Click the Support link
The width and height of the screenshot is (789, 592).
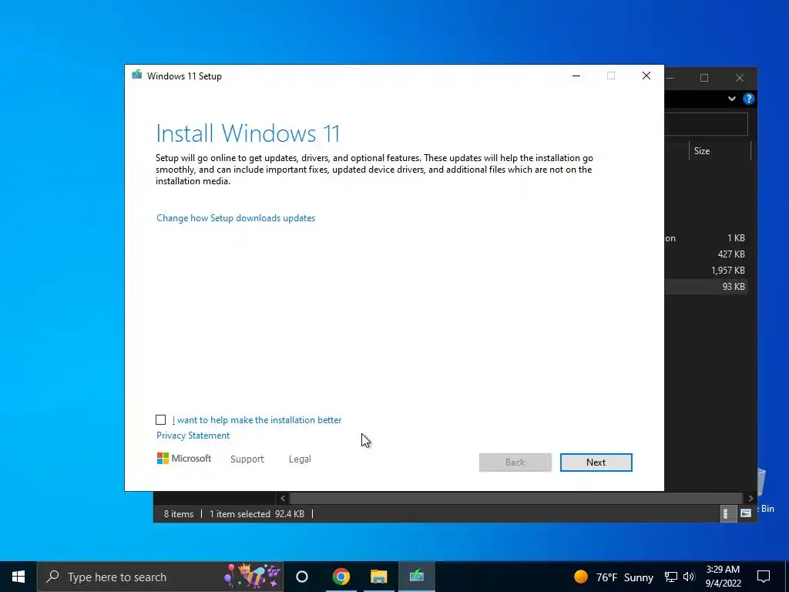(247, 459)
